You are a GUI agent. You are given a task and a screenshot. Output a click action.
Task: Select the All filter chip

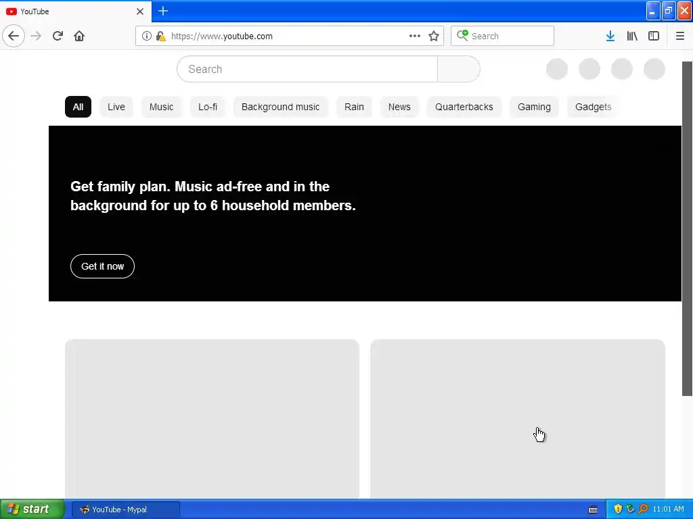[79, 107]
